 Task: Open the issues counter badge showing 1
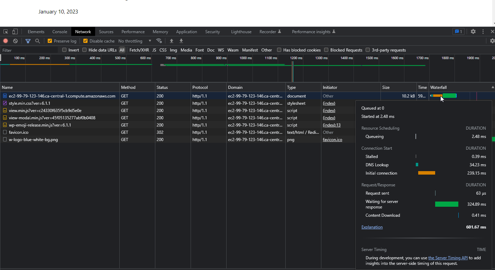[x=458, y=31]
